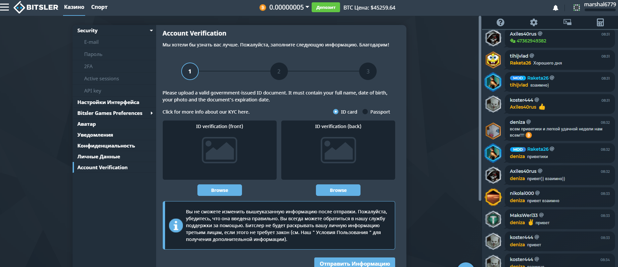Open Личные Данные page
Image resolution: width=618 pixels, height=267 pixels.
click(x=99, y=156)
